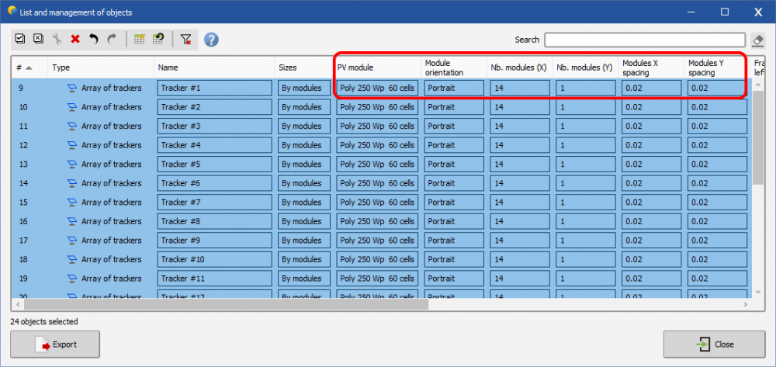Click the deselect all objects icon
The width and height of the screenshot is (776, 367).
pos(38,39)
